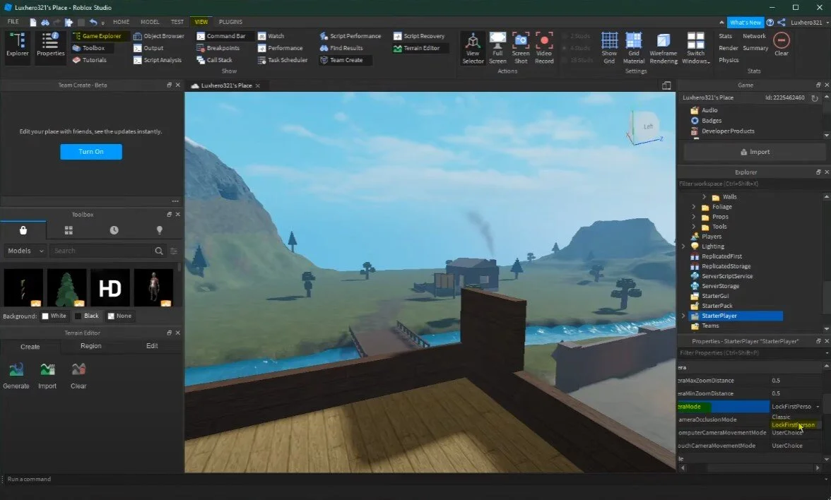Set thumbnail background to White
The width and height of the screenshot is (831, 500).
point(54,316)
